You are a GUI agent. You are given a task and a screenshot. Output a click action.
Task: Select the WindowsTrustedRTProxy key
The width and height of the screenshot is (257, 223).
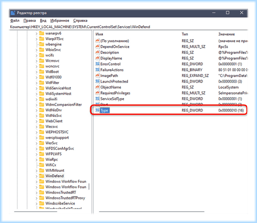pyautogui.click(x=65, y=198)
